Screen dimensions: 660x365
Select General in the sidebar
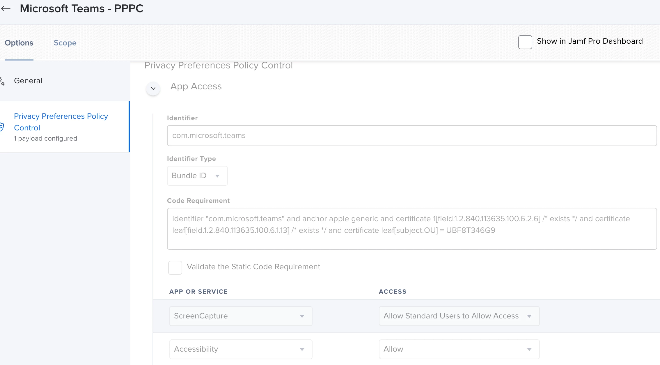[65, 81]
